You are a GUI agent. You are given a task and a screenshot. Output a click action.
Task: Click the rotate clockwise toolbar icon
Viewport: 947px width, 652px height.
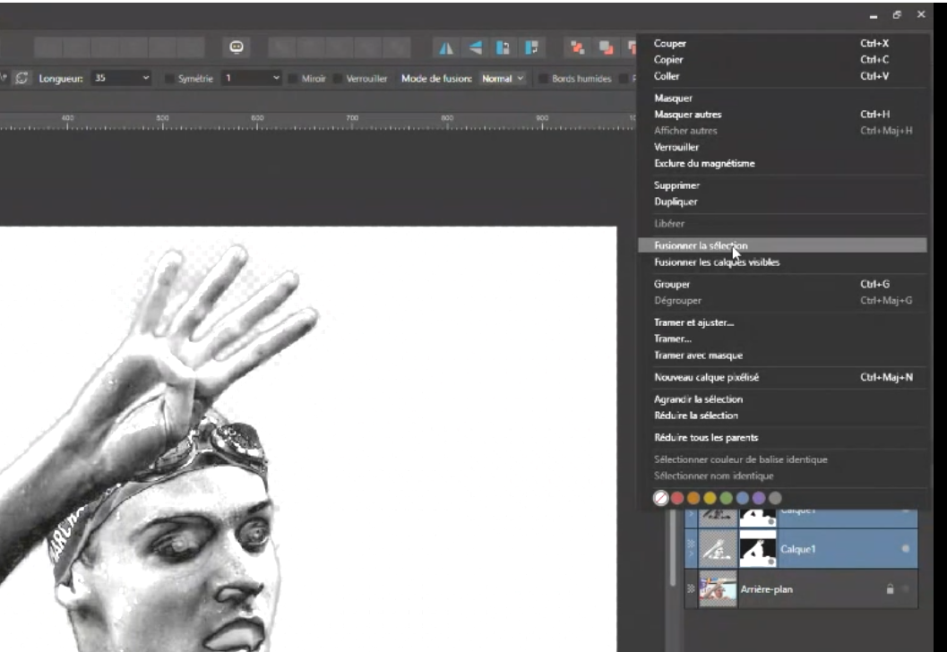click(533, 47)
